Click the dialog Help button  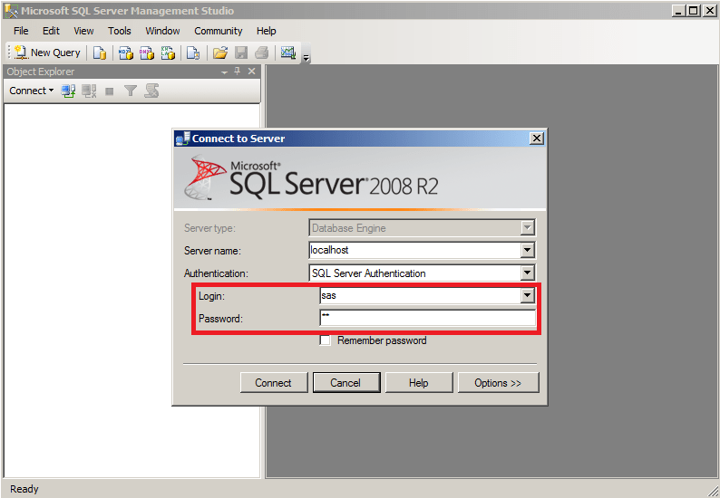coord(419,383)
